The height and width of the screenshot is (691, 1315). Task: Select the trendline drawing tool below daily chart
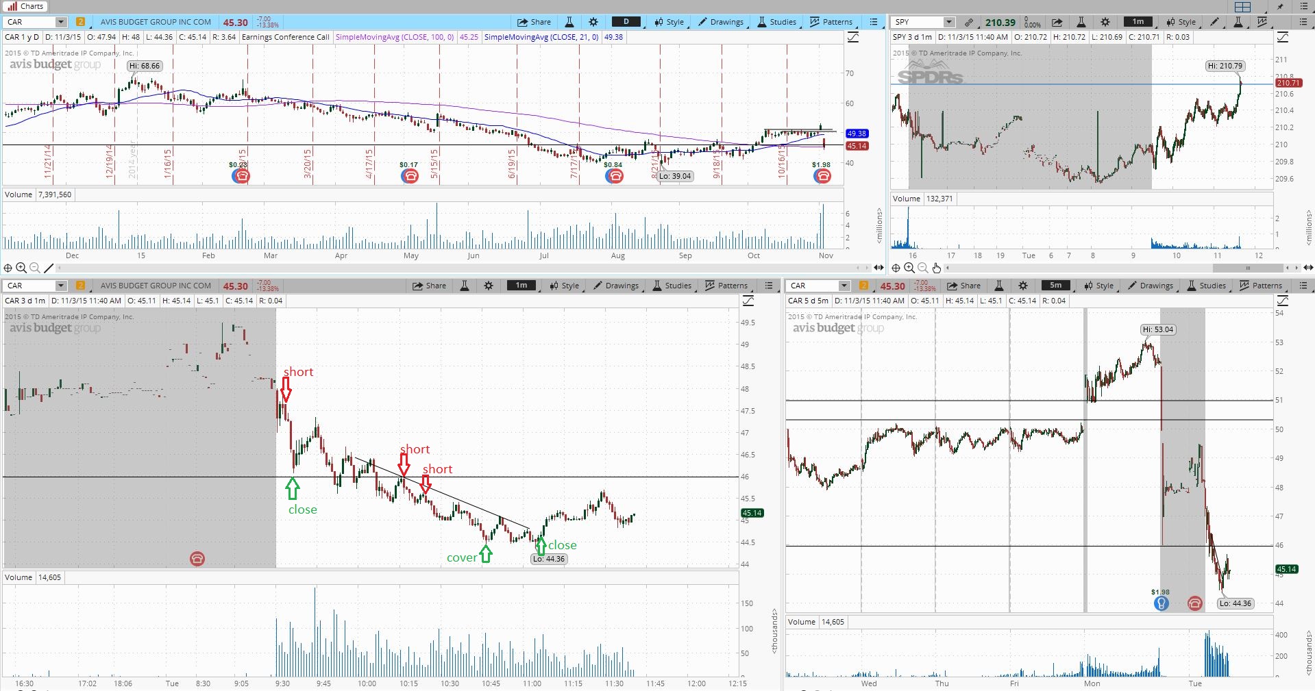(x=49, y=268)
